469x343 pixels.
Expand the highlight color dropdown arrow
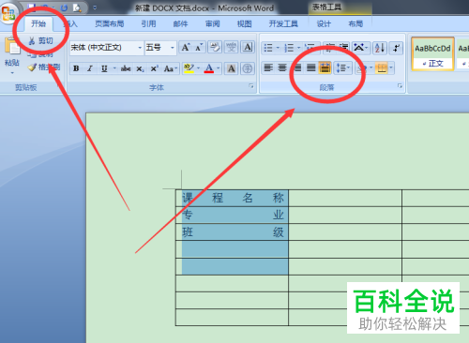[198, 68]
